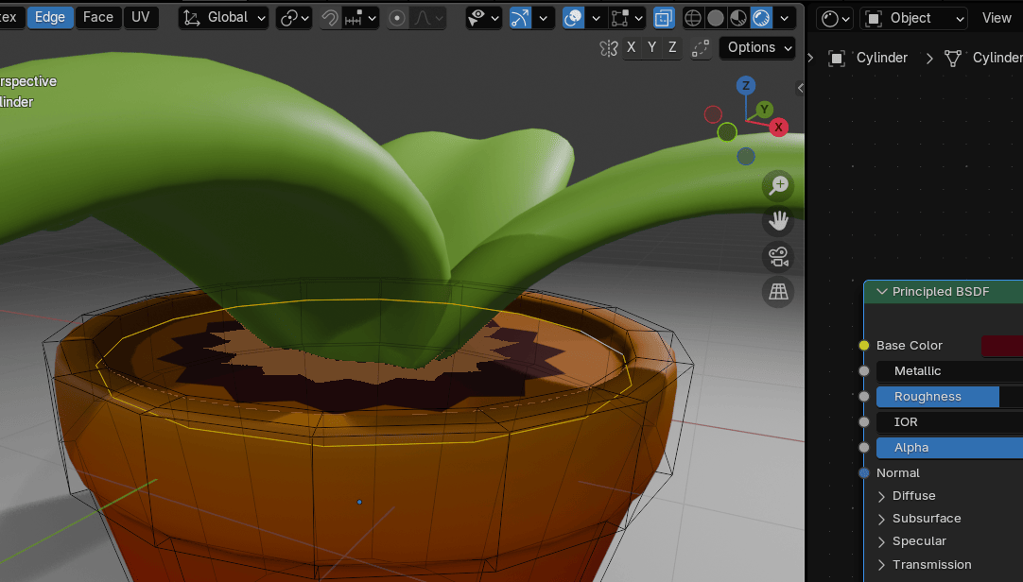The image size is (1023, 582).
Task: Toggle proportional editing
Action: click(397, 18)
